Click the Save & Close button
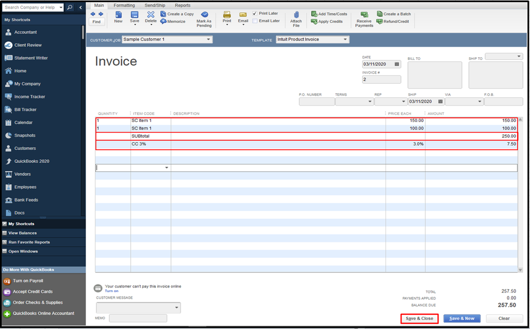This screenshot has width=530, height=329. tap(420, 318)
